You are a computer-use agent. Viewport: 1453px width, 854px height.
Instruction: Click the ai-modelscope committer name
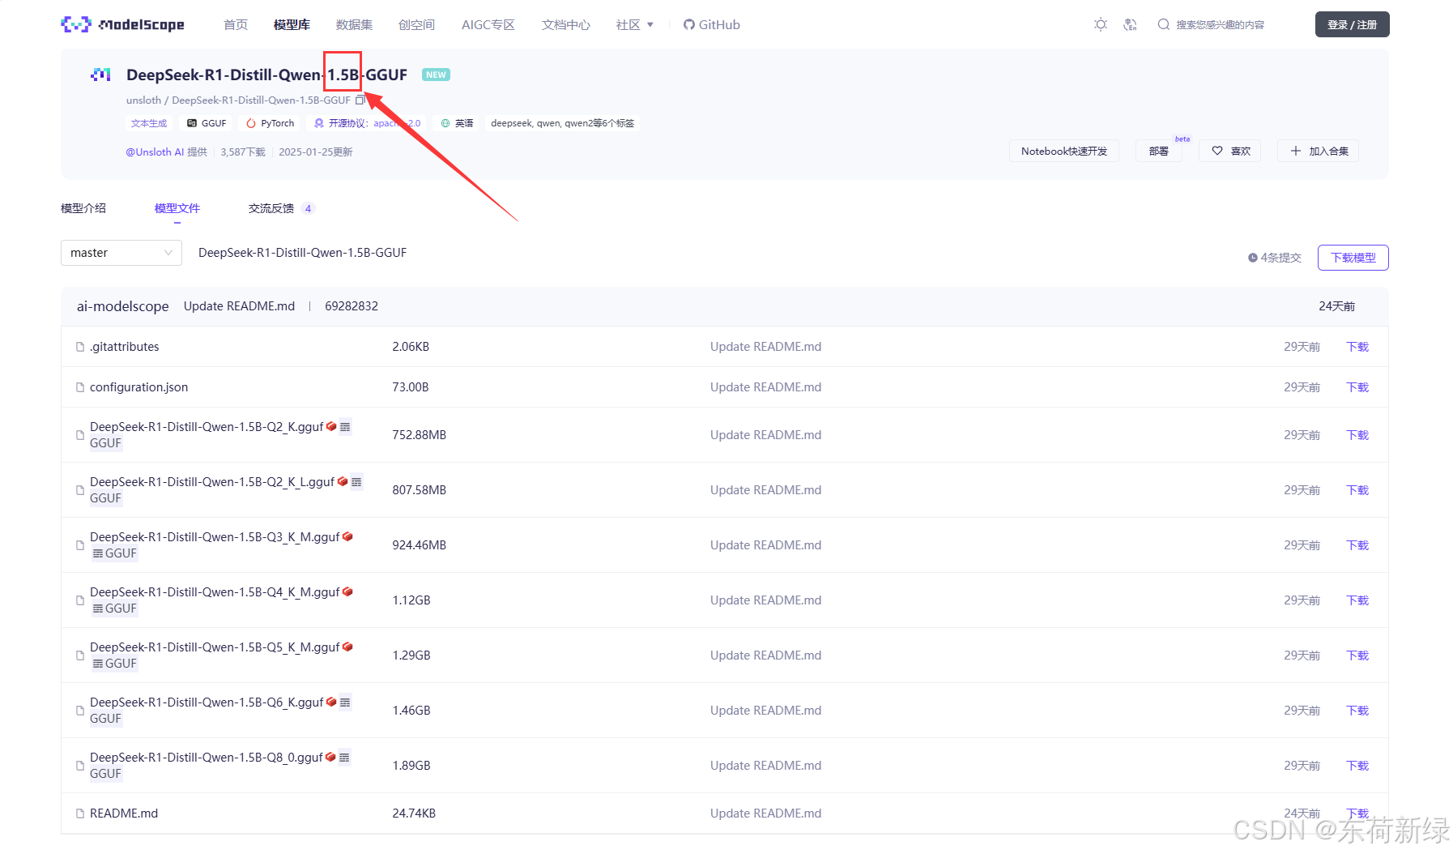[x=123, y=306]
